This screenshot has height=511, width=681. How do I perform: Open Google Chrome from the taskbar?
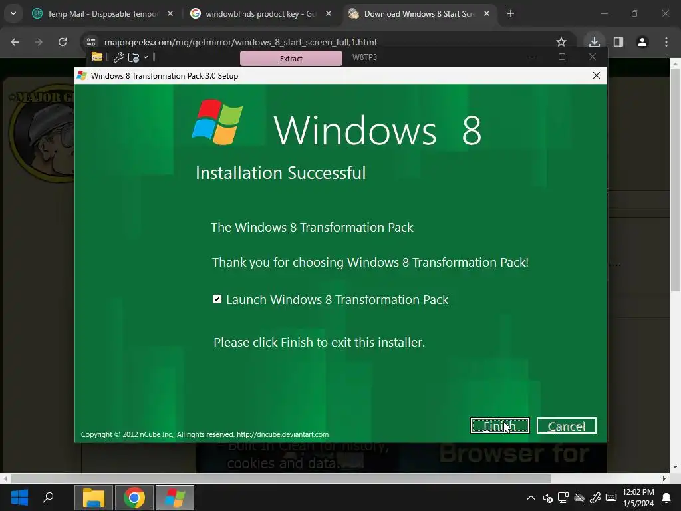(x=134, y=498)
